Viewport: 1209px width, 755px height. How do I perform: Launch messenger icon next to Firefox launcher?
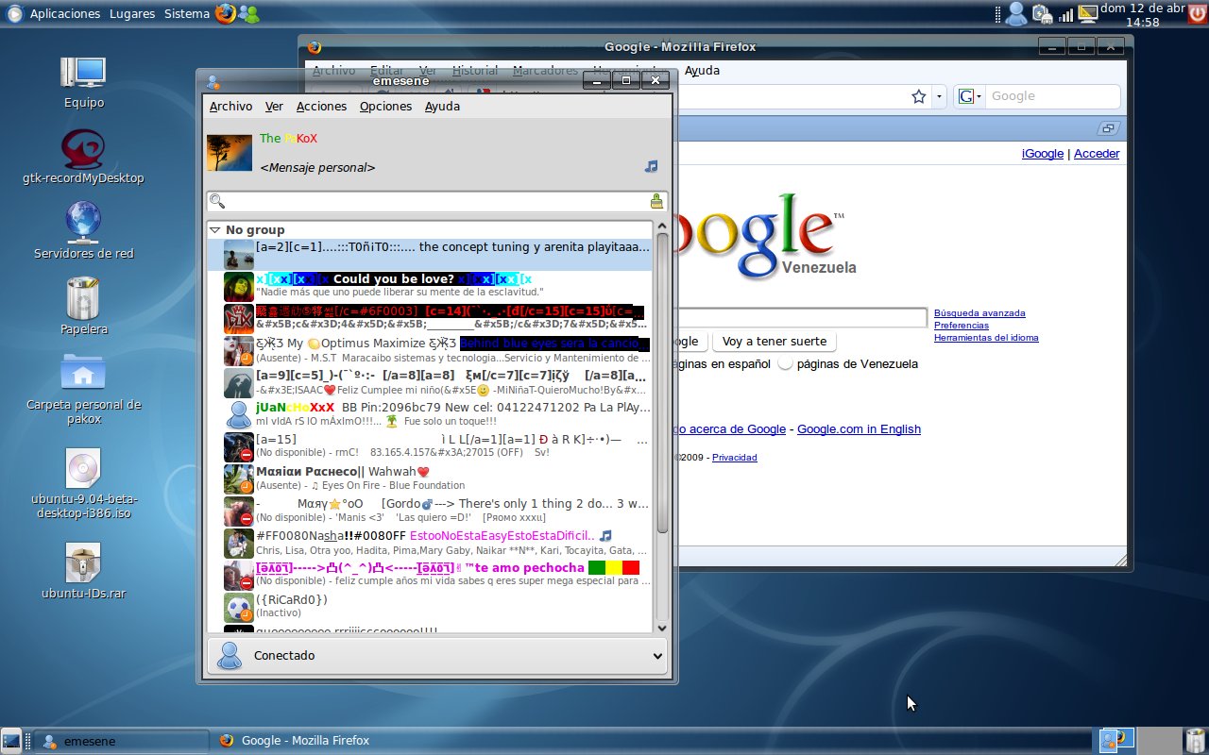click(249, 13)
